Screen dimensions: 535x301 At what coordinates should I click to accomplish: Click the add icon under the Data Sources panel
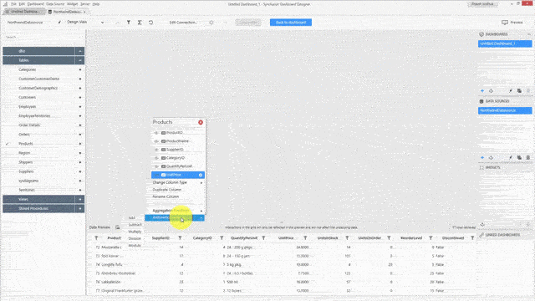coord(482,158)
